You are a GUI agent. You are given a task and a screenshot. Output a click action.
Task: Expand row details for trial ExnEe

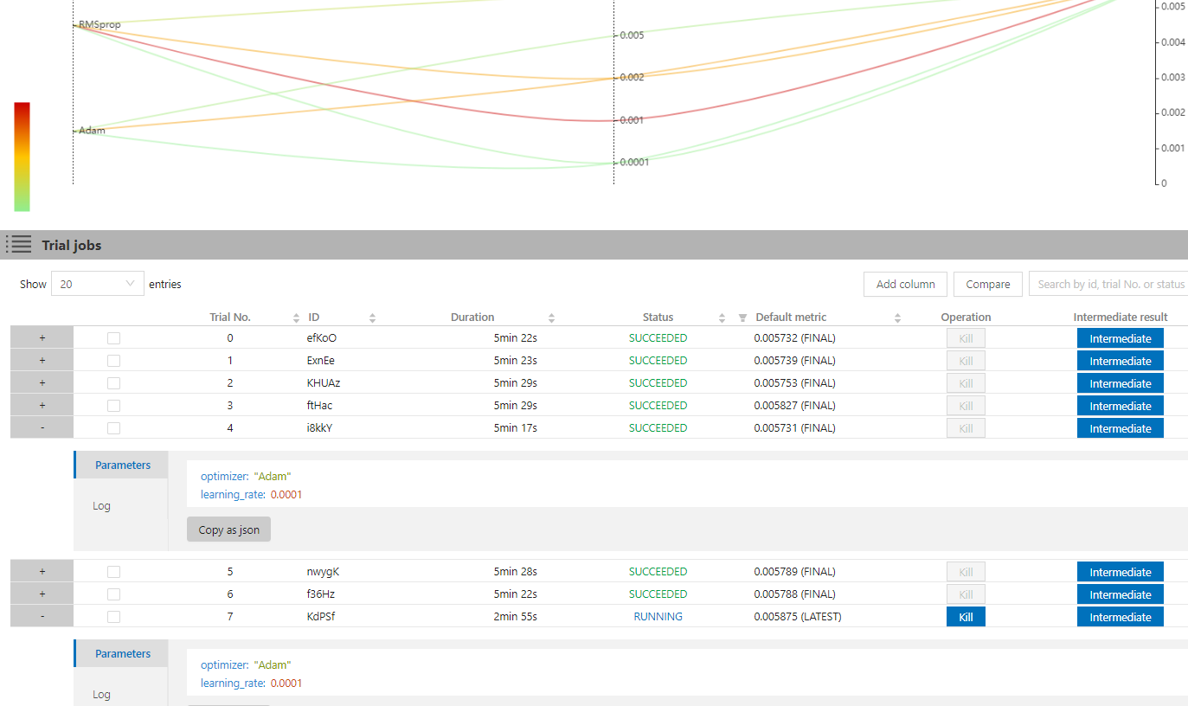click(42, 360)
